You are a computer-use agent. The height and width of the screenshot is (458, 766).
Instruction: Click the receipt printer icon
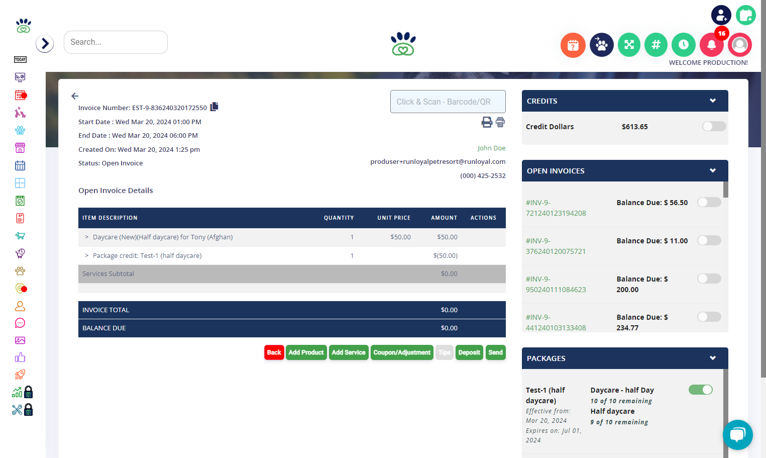pyautogui.click(x=500, y=122)
